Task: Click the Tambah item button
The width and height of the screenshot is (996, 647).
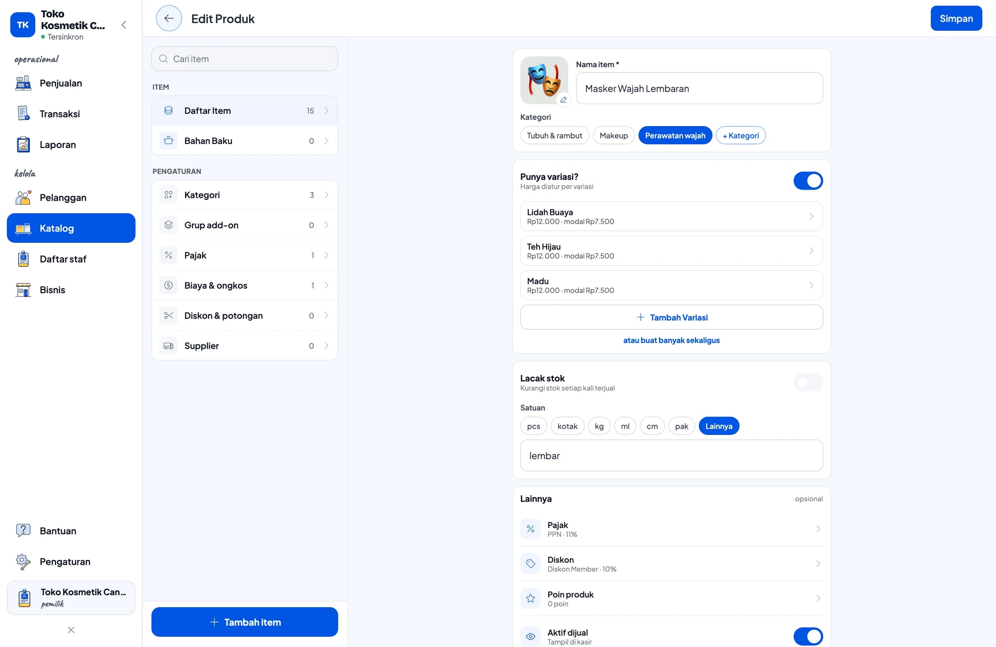Action: pos(244,622)
